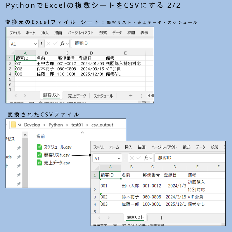Click Python in Explorer breadcrumb
The image size is (232, 232).
(56, 125)
